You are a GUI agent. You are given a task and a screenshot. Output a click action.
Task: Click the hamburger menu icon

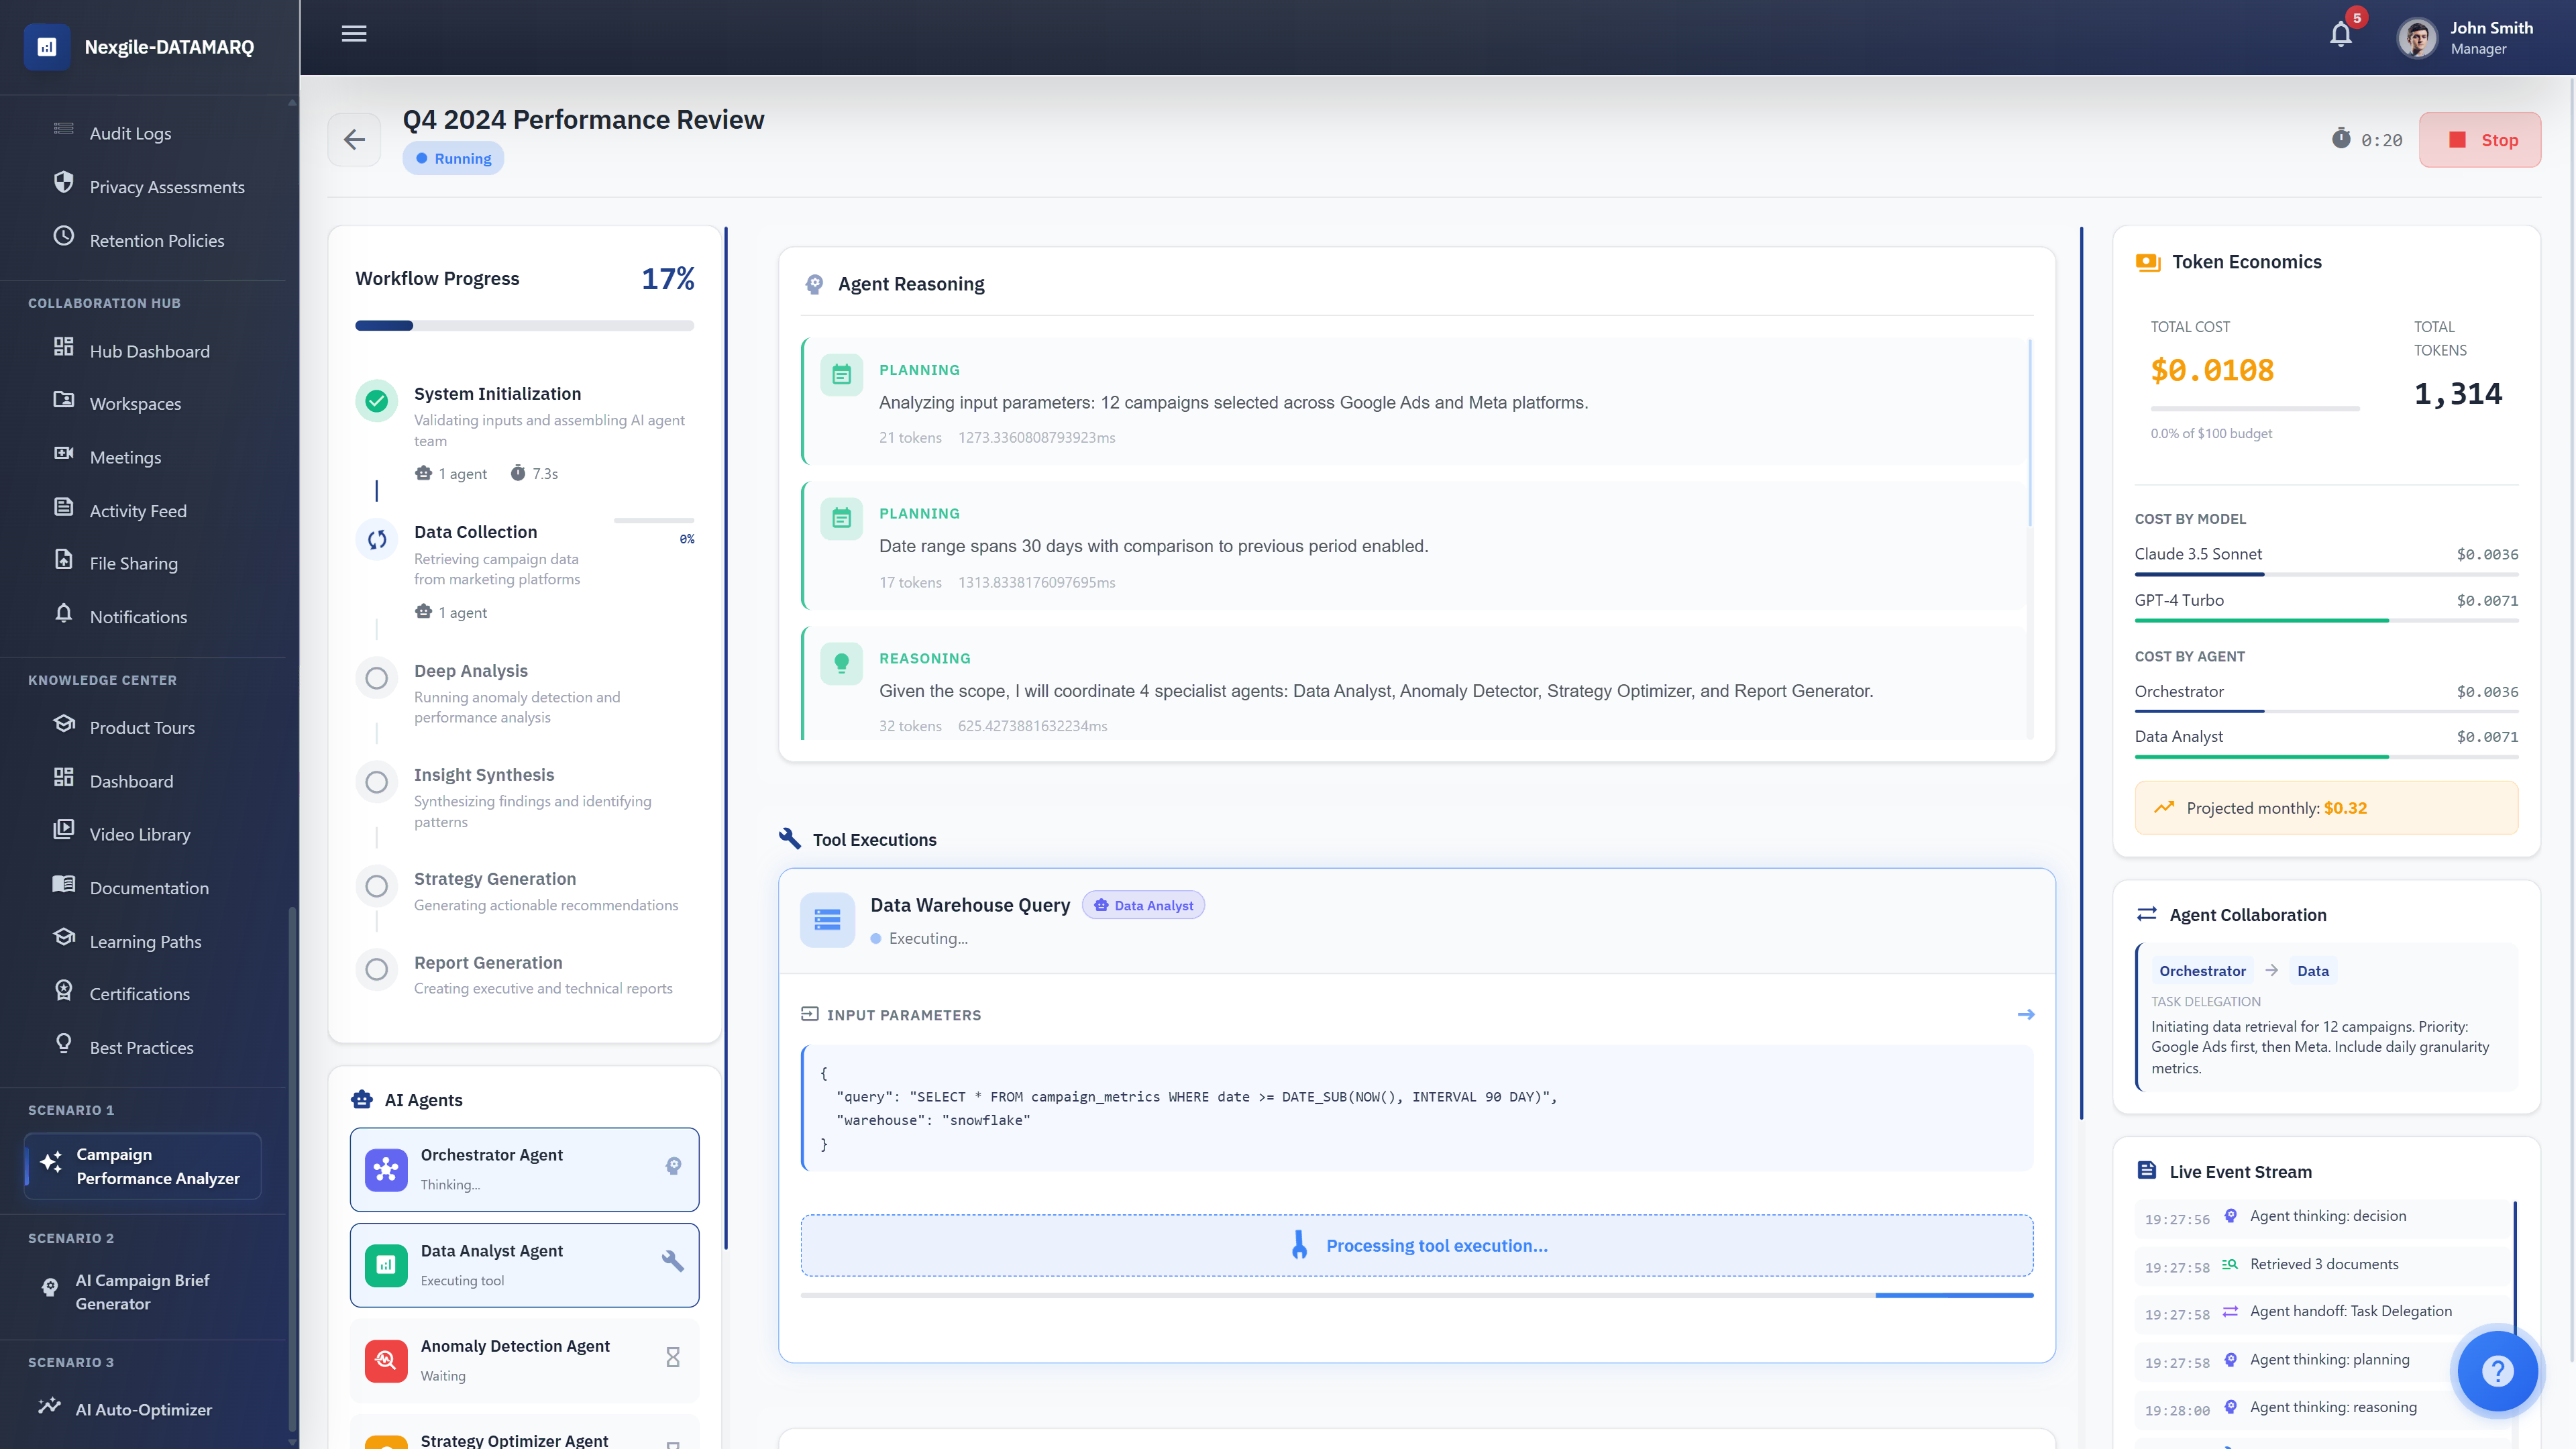click(354, 34)
